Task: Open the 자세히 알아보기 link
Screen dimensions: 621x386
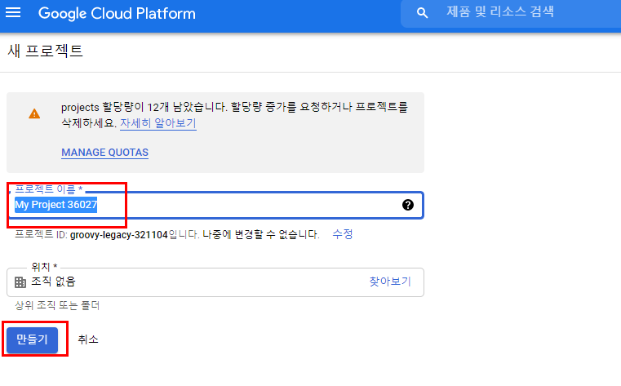Action: [x=158, y=123]
